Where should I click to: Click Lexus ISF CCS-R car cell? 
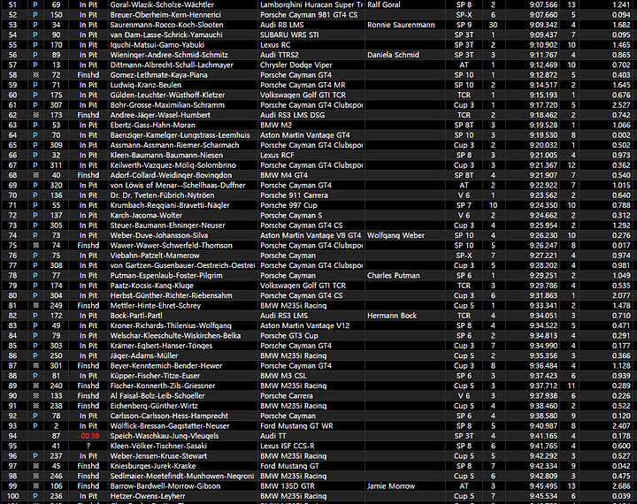[x=288, y=446]
